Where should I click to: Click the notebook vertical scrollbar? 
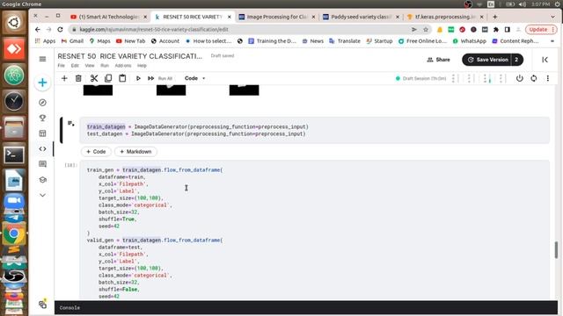[x=556, y=249]
